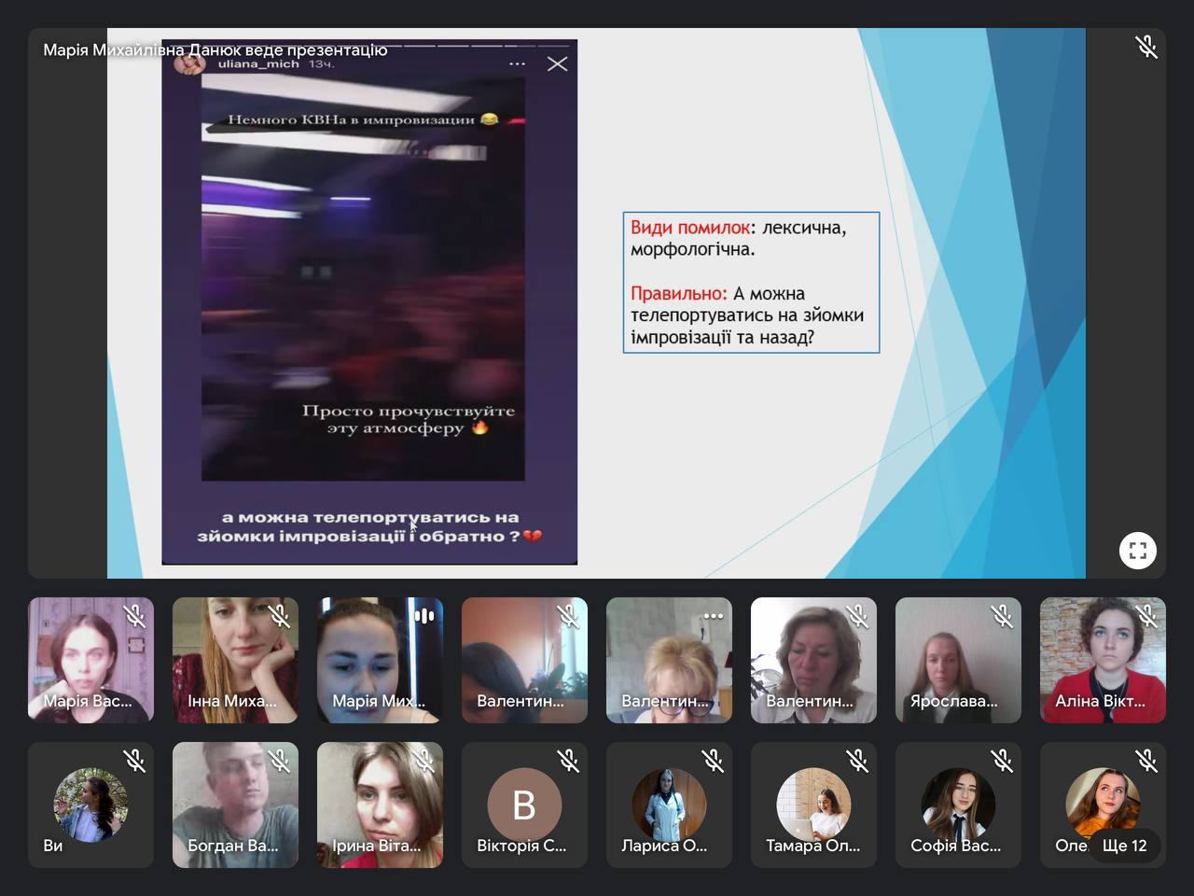Click audio activity indicator on Марія Мих tile

[x=424, y=616]
